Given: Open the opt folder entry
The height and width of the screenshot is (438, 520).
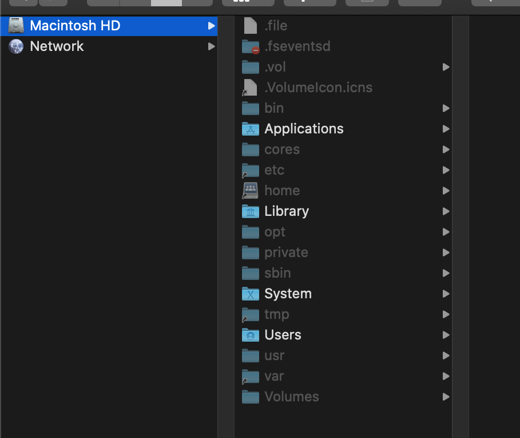Looking at the screenshot, I should 275,232.
